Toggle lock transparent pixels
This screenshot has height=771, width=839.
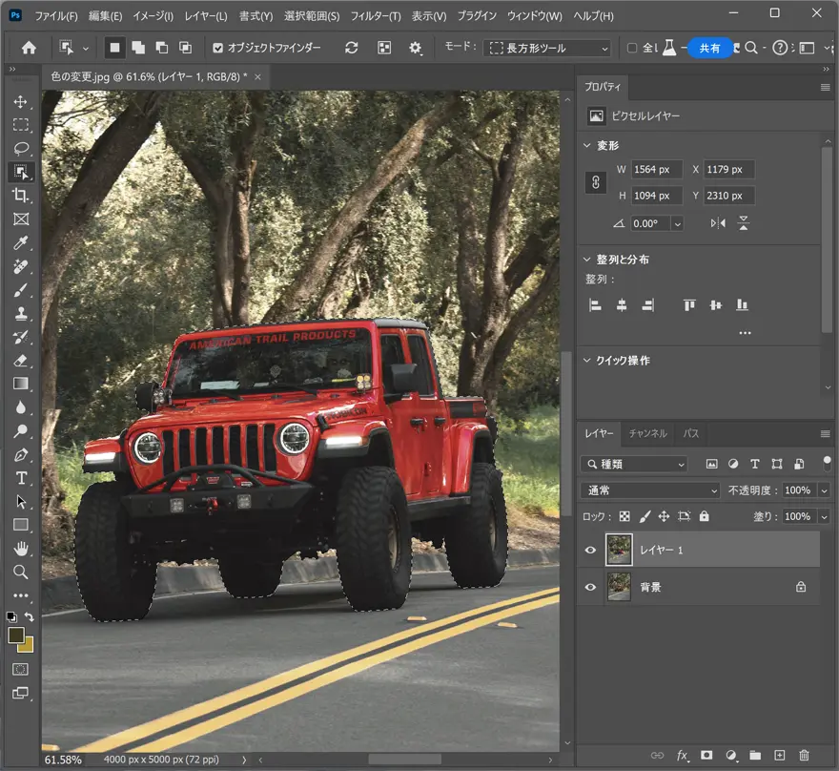point(624,516)
